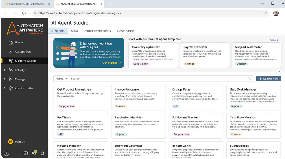The image size is (285, 159).
Task: Click Get started in the banner
Action: [112, 63]
